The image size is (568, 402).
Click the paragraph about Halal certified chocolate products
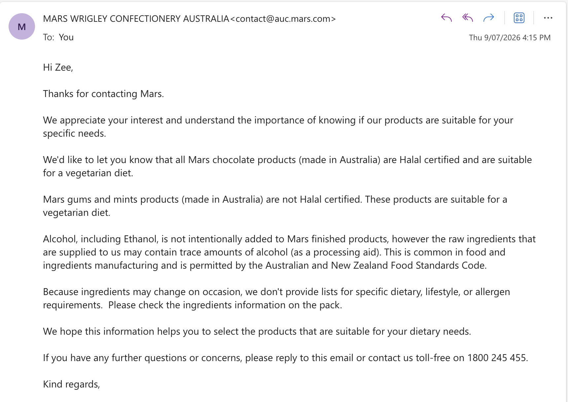287,166
